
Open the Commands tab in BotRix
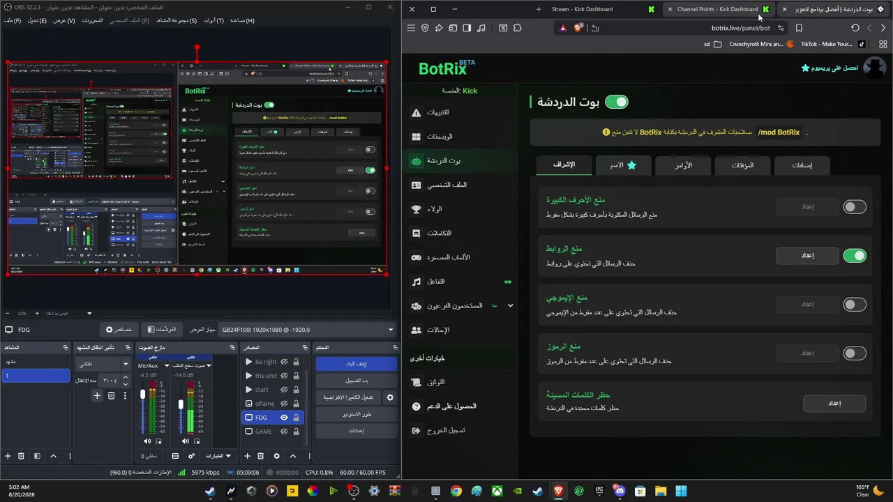pos(684,165)
